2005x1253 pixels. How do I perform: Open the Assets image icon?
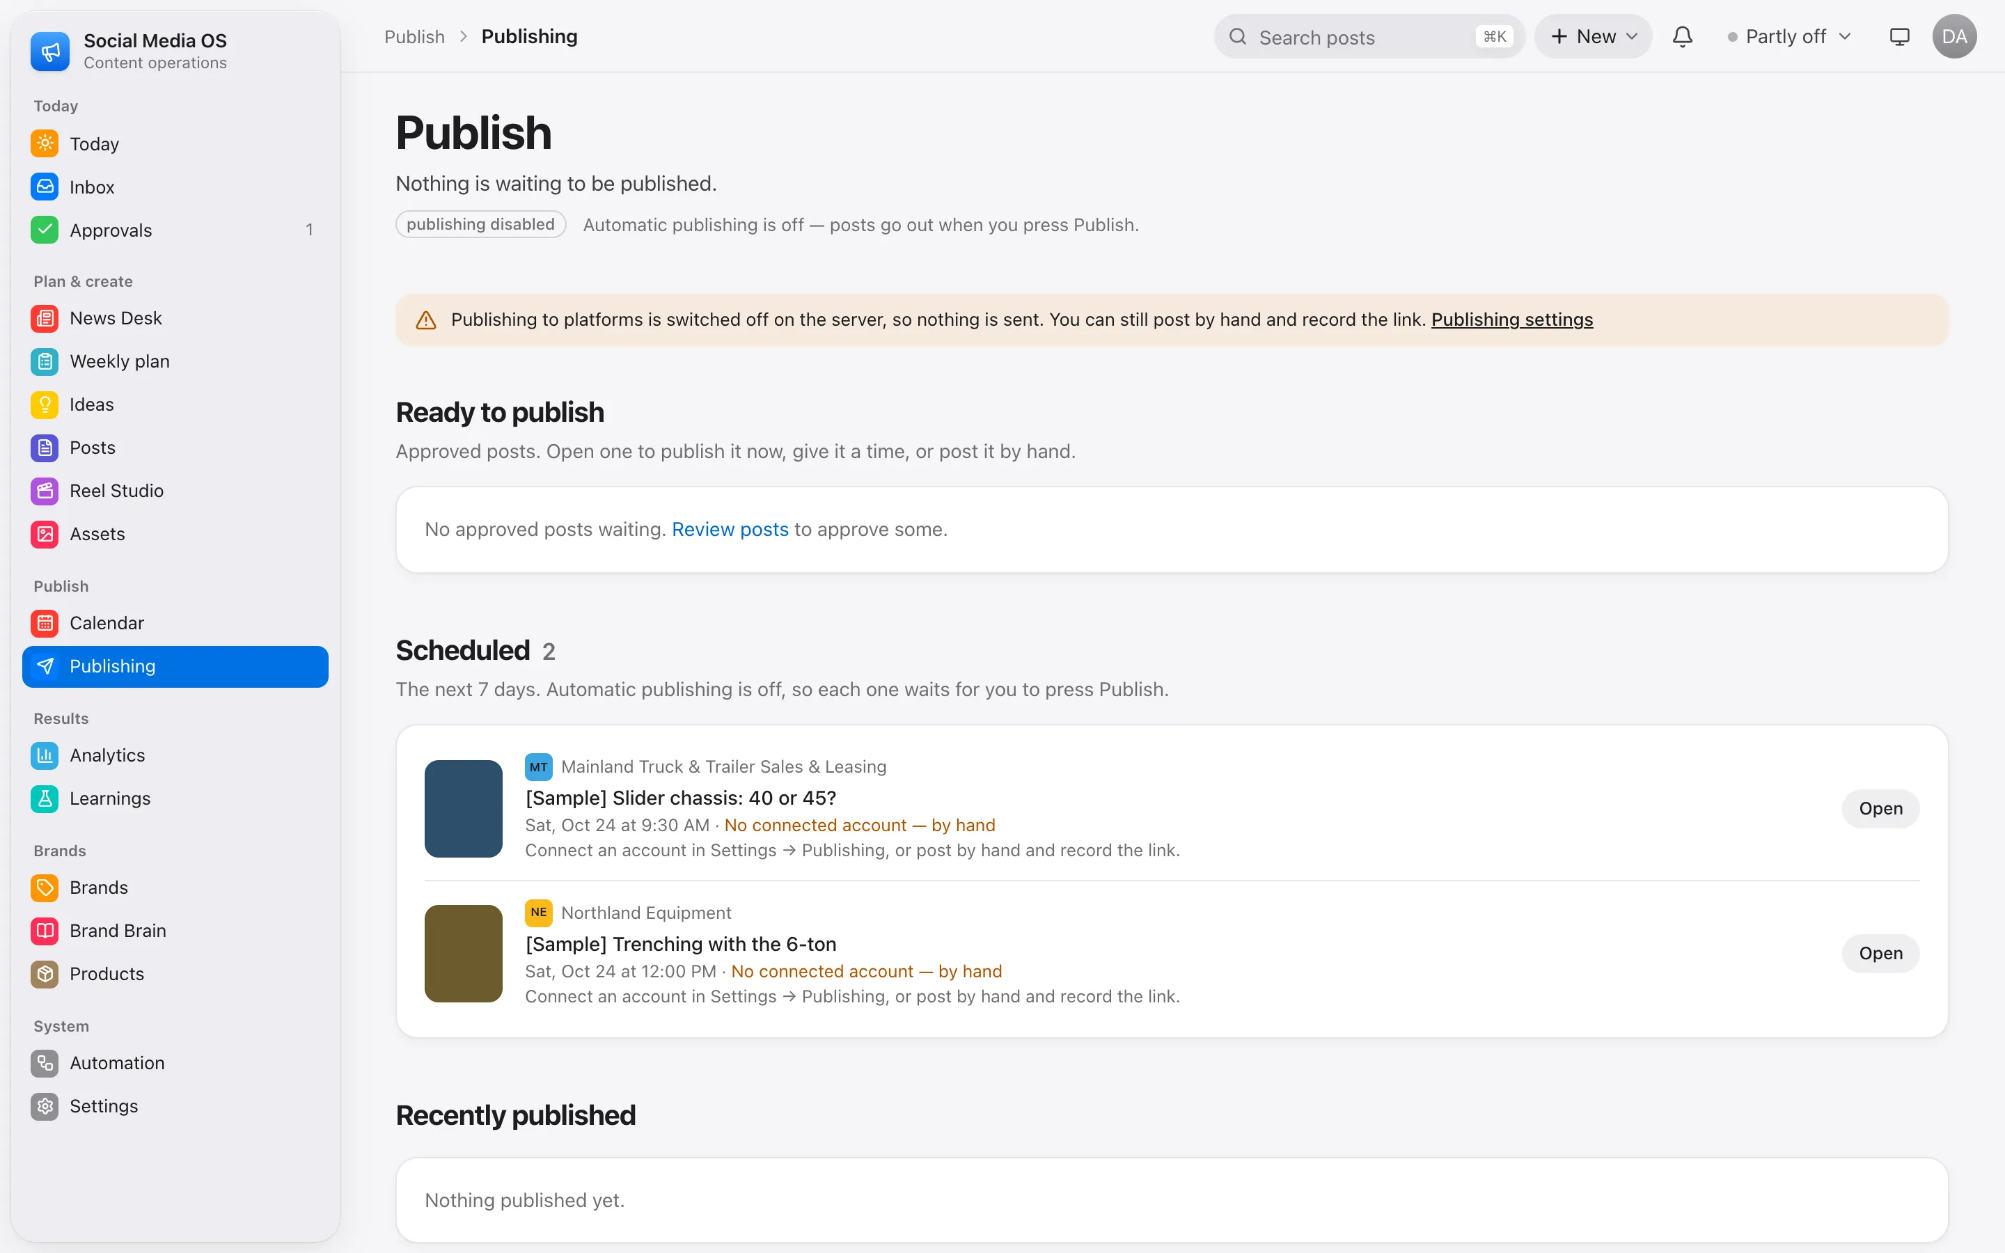(x=45, y=534)
